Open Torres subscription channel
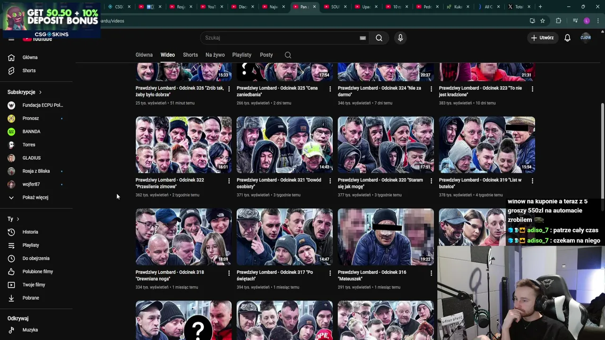This screenshot has width=605, height=340. (x=29, y=145)
